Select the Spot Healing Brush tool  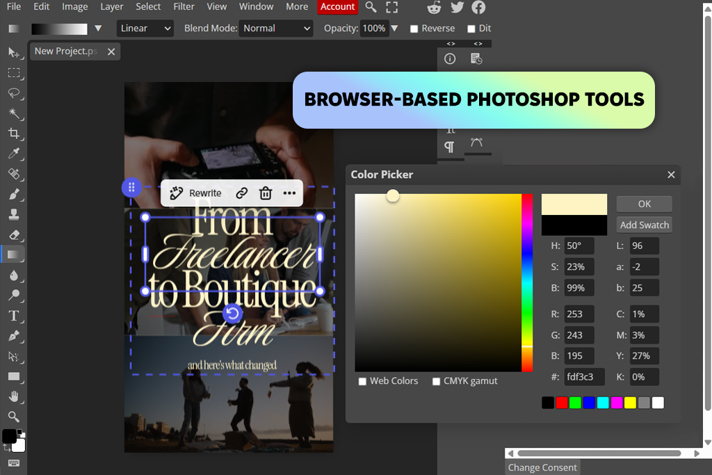[x=14, y=173]
